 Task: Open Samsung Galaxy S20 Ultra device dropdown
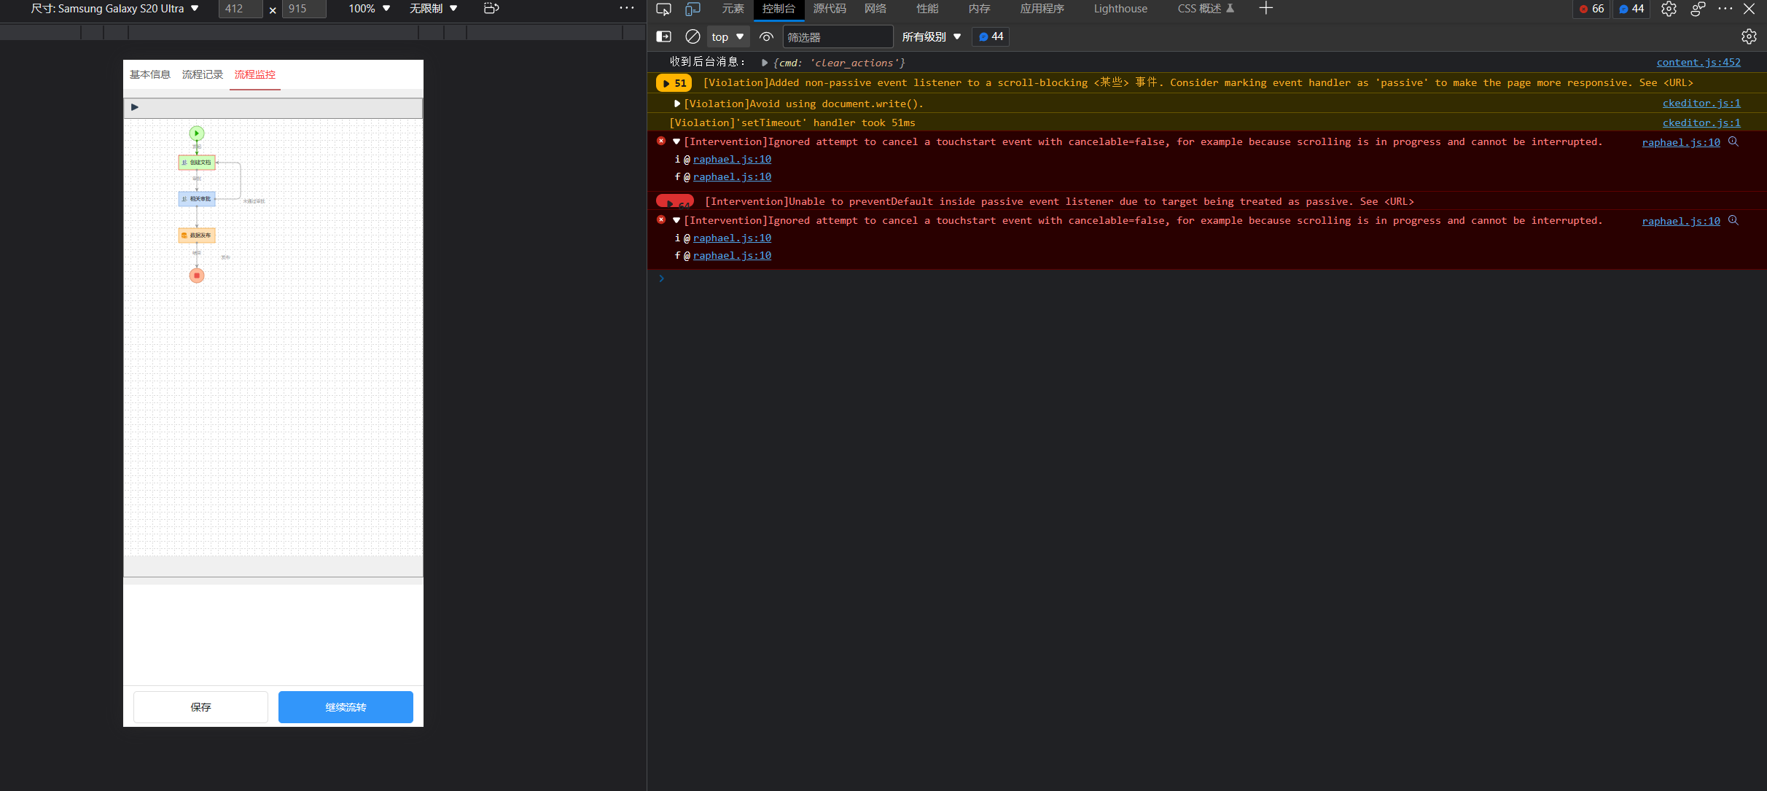tap(114, 9)
